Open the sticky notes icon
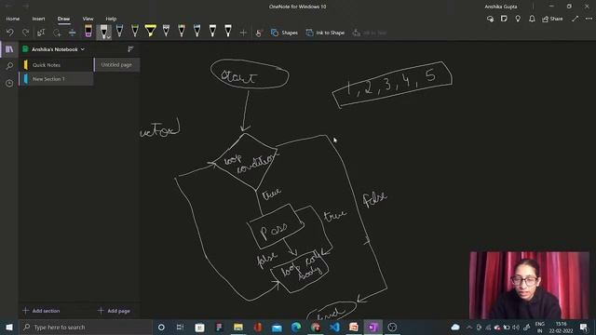This screenshot has width=596, height=335. click(504, 19)
